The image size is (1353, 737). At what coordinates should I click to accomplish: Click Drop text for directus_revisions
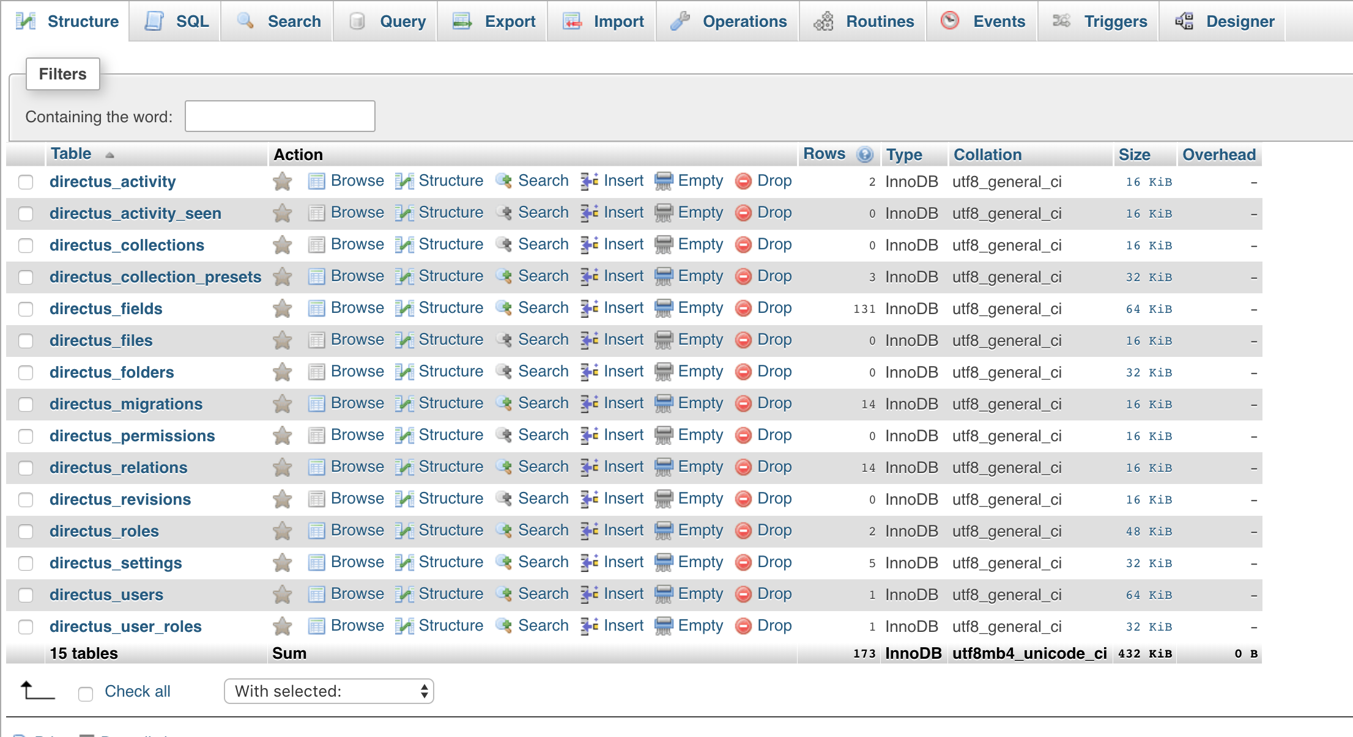pyautogui.click(x=774, y=499)
